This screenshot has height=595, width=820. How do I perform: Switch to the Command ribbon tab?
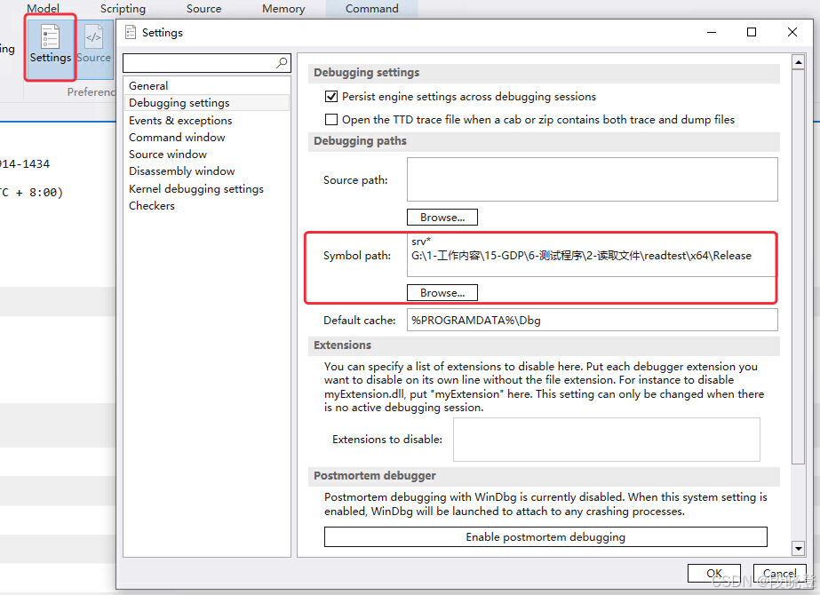[371, 8]
